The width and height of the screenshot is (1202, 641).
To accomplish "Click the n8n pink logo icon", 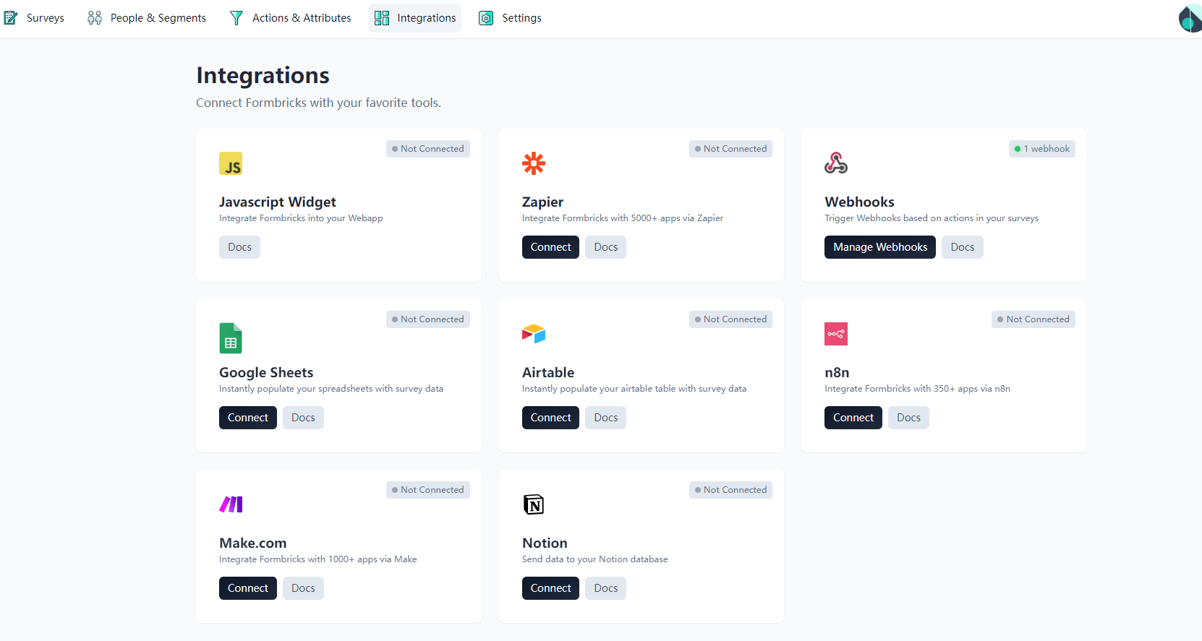I will click(836, 334).
